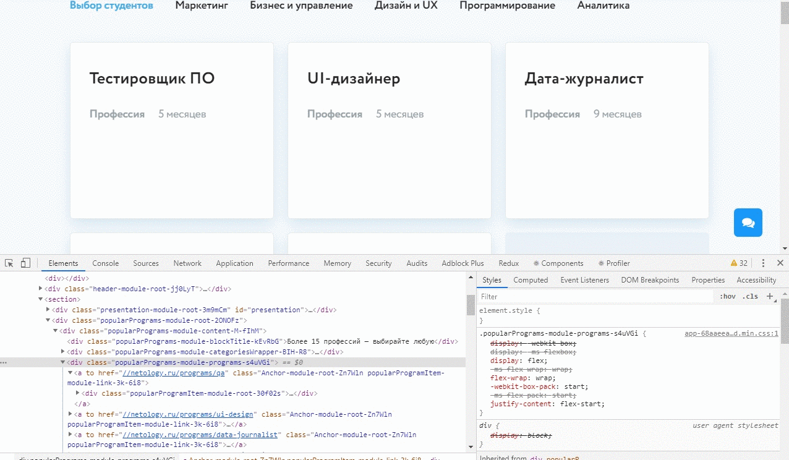Select the Маркетинг category
Image resolution: width=789 pixels, height=460 pixels.
point(202,6)
